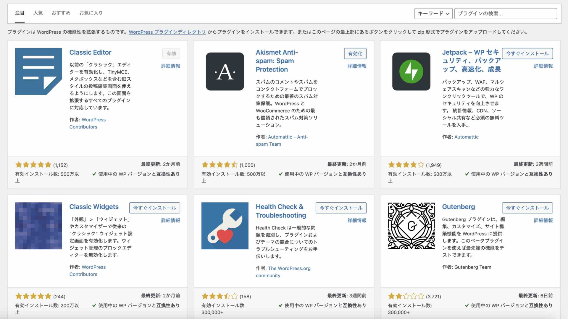Click the Akismet Anti-spam plugin icon
Image resolution: width=568 pixels, height=319 pixels.
click(225, 71)
